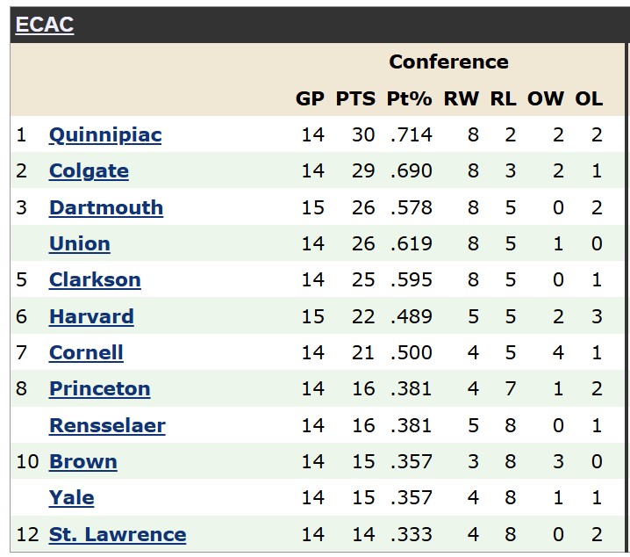Select the Union team link
The image size is (630, 557).
click(80, 243)
